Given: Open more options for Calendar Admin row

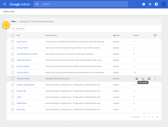Looking at the screenshot, I should 155,78.
